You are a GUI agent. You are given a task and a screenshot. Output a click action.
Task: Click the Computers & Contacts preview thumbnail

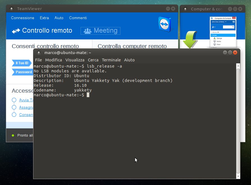(223, 32)
